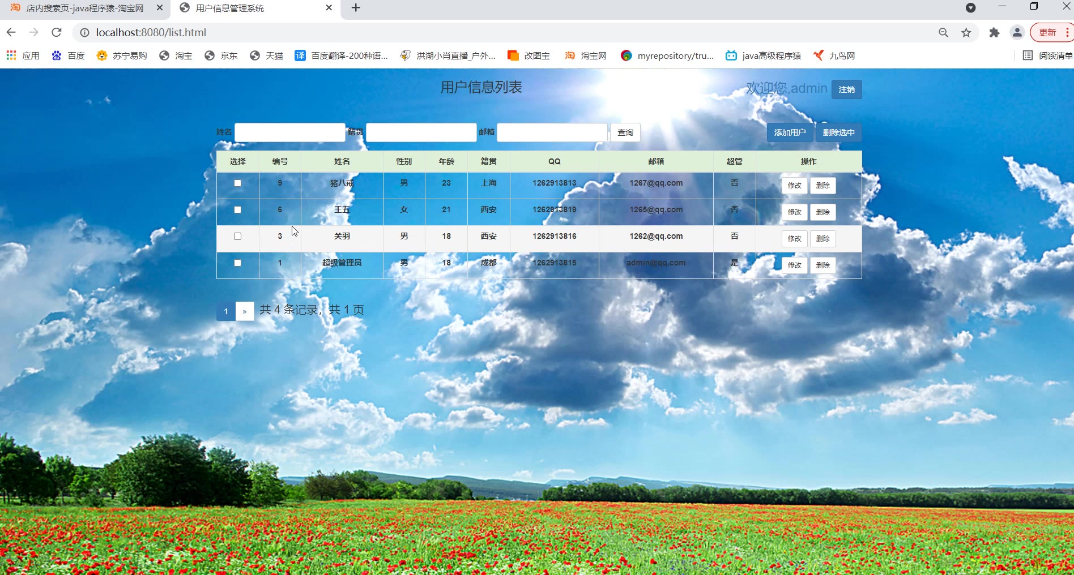Click the 选择 column header
Screen dimensions: 1074x575
238,161
